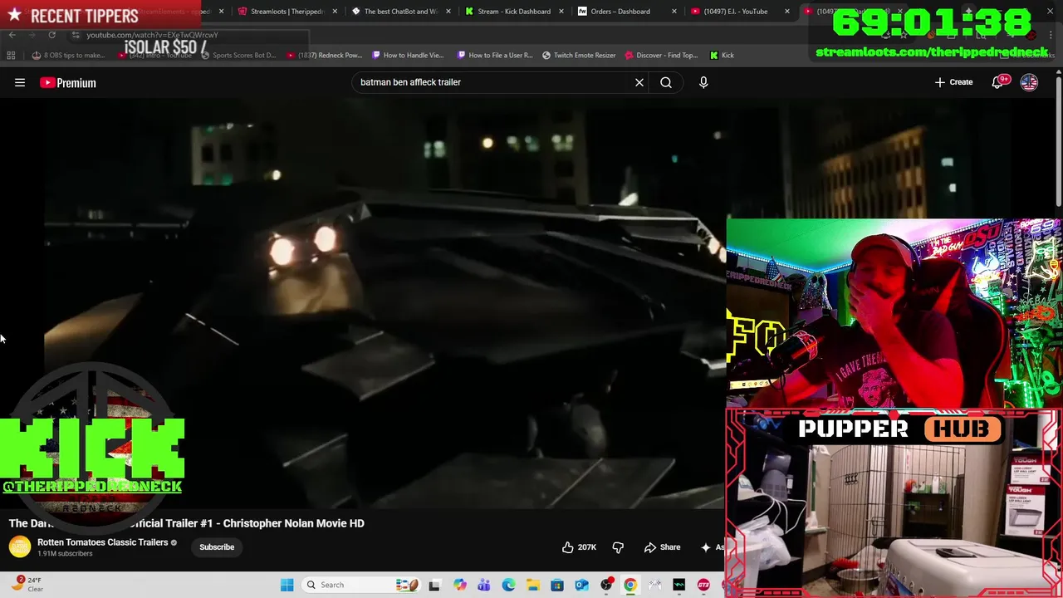Image resolution: width=1063 pixels, height=598 pixels.
Task: Open Discover - Find Top... bookmark
Action: click(661, 55)
